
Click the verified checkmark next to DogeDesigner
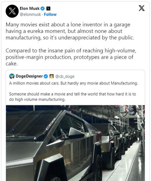coord(46,76)
